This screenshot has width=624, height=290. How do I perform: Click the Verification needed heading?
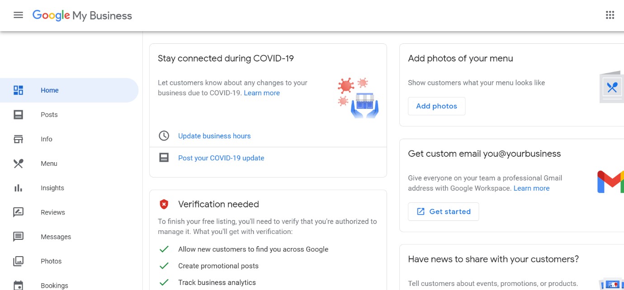tap(218, 204)
